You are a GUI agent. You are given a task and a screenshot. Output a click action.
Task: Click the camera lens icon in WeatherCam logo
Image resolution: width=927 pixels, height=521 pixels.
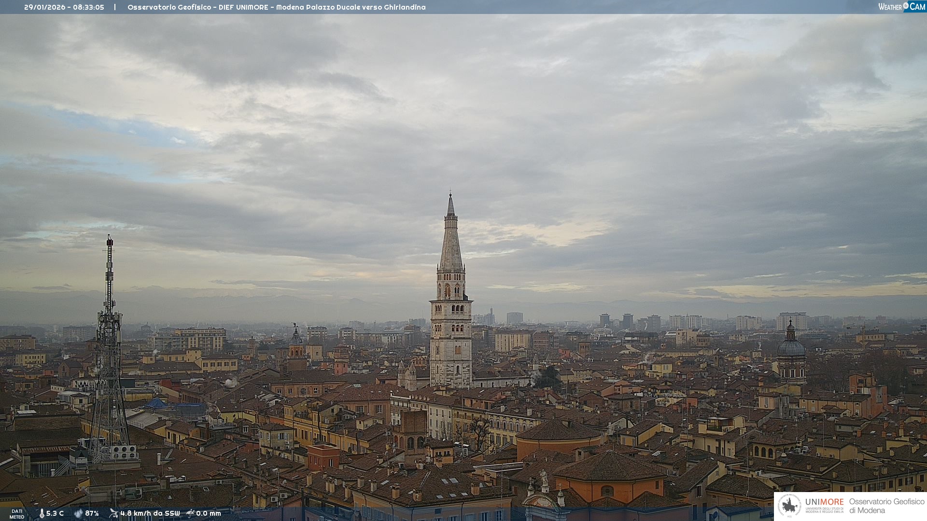point(906,6)
